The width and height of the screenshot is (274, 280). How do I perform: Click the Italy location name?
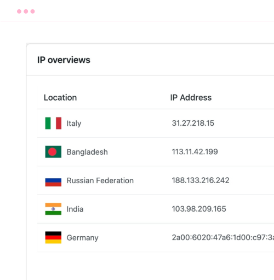tap(74, 124)
